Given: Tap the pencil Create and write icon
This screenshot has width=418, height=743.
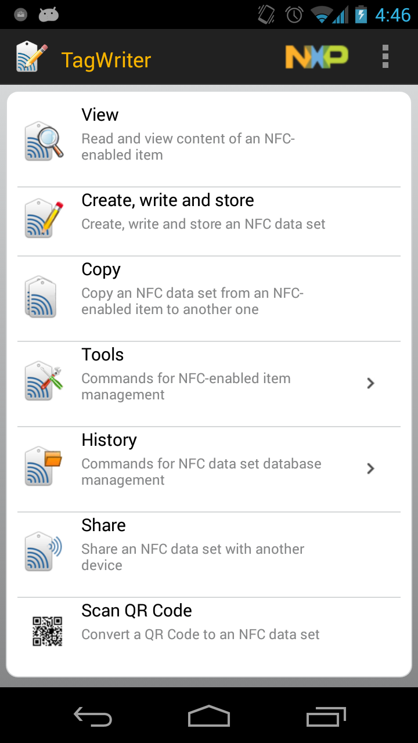Looking at the screenshot, I should (x=44, y=218).
